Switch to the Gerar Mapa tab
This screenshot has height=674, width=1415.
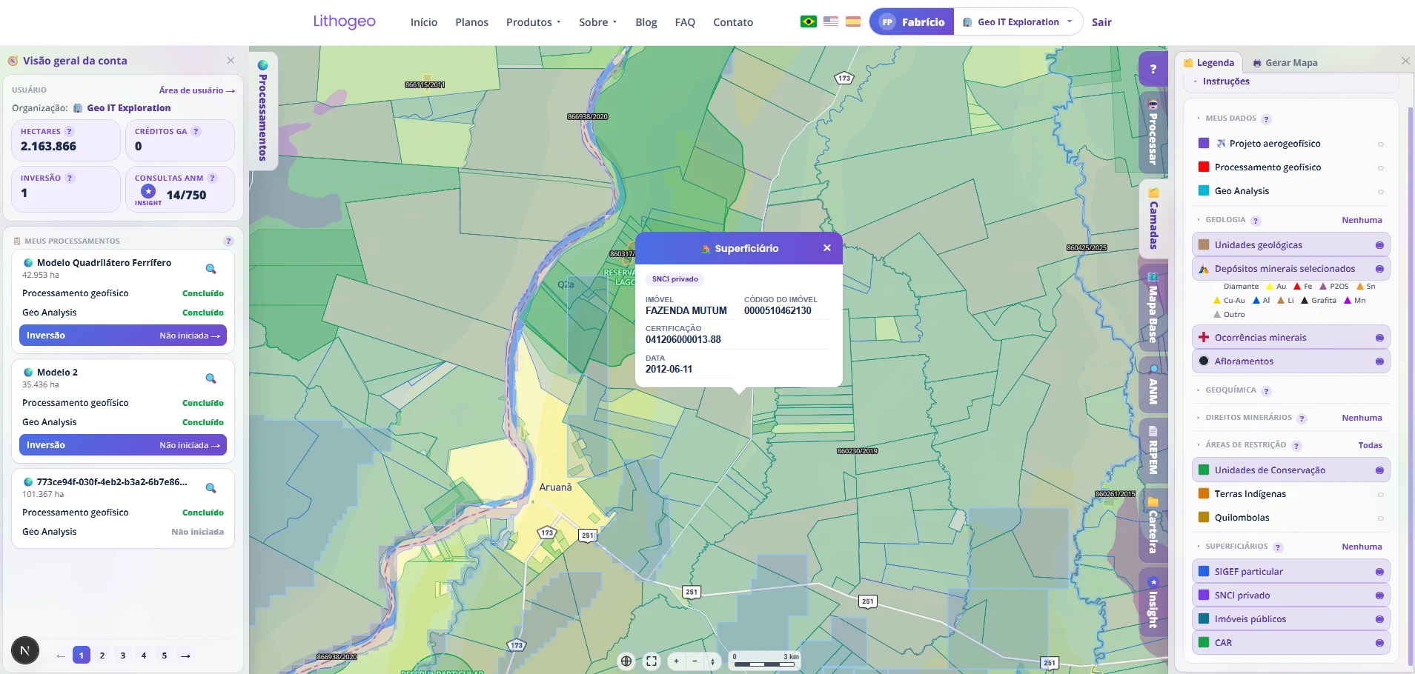tap(1285, 63)
